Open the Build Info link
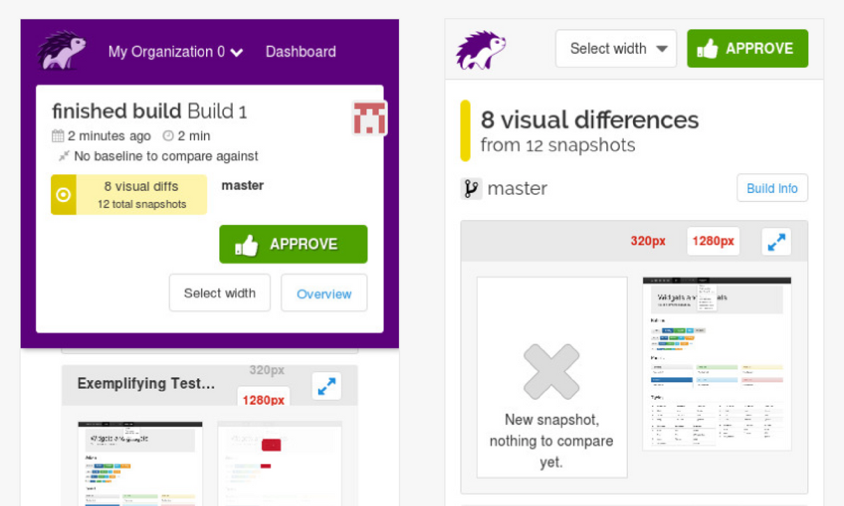This screenshot has height=506, width=844. coord(772,188)
